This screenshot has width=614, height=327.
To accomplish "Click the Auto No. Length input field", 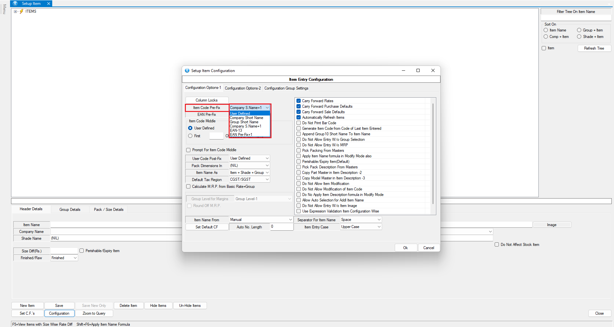I will pos(282,227).
